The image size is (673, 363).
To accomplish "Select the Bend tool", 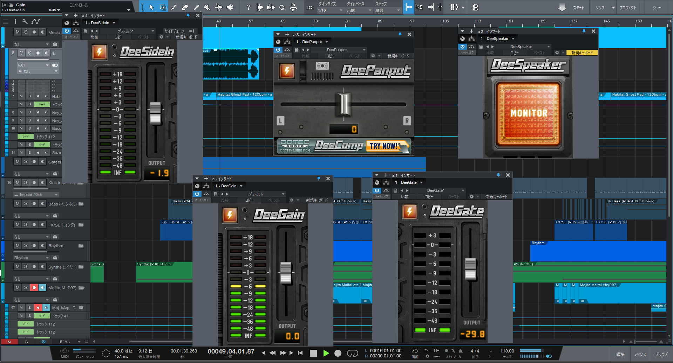I will click(x=218, y=7).
